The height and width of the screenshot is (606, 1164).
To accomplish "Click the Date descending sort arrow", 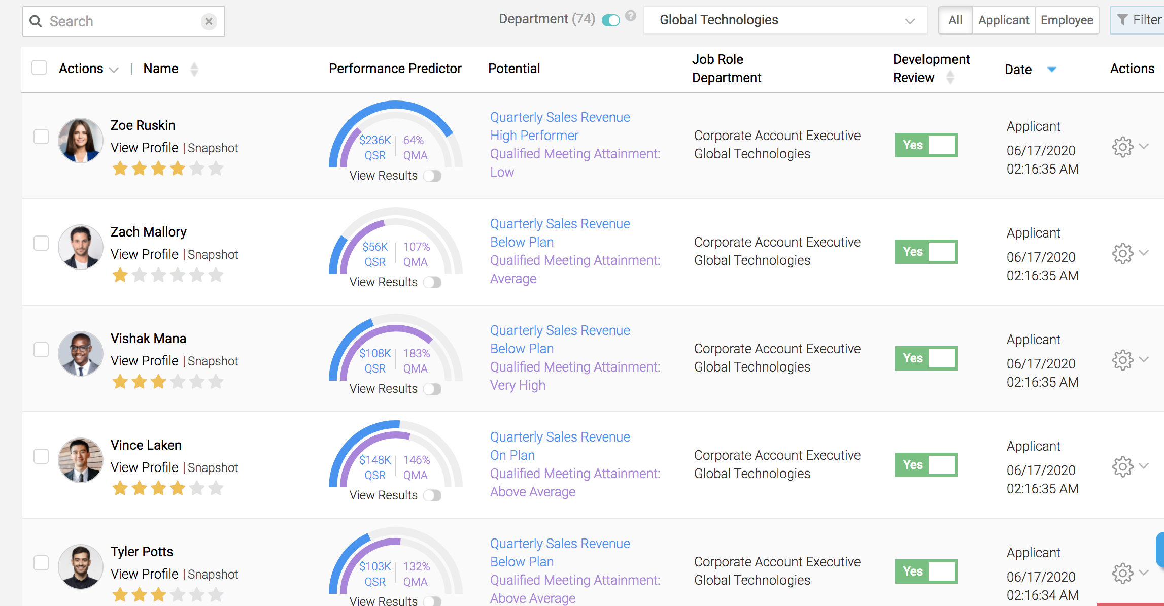I will [x=1051, y=70].
